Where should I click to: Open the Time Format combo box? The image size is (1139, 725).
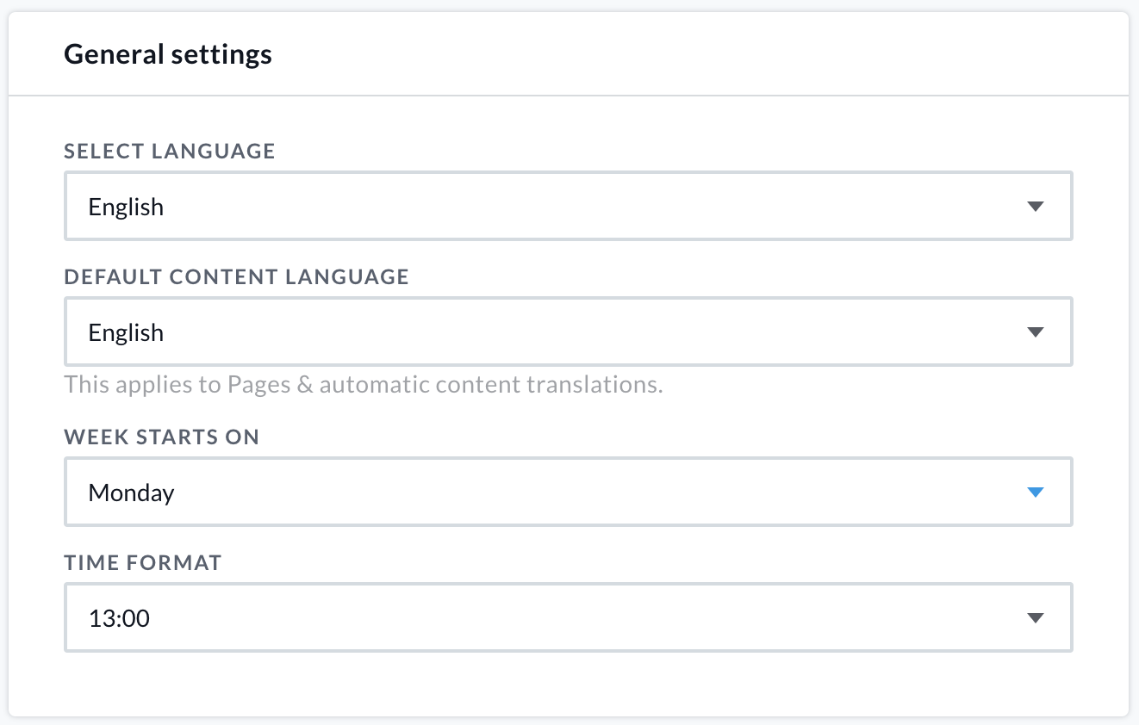568,618
